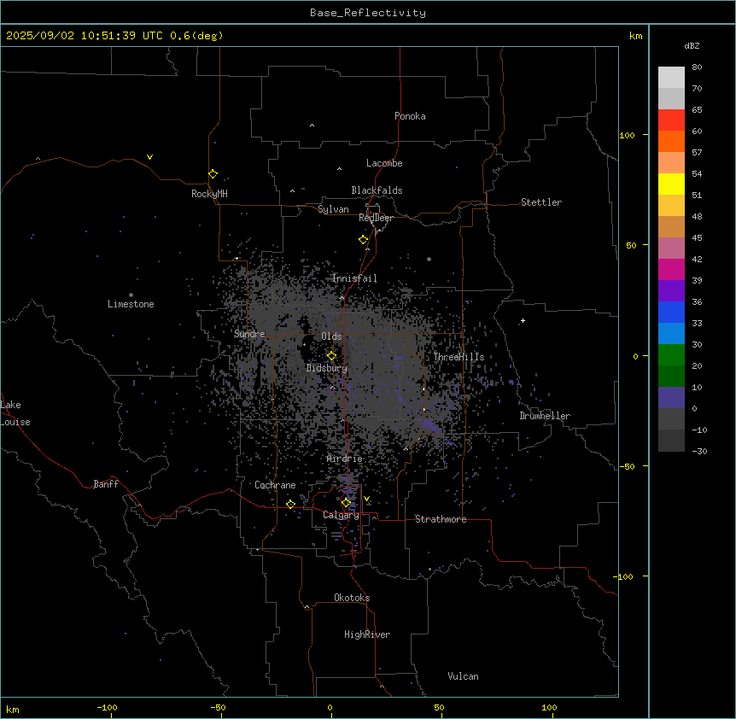Click the yellow diamond marker above RockyMH
736x719 pixels.
click(213, 174)
